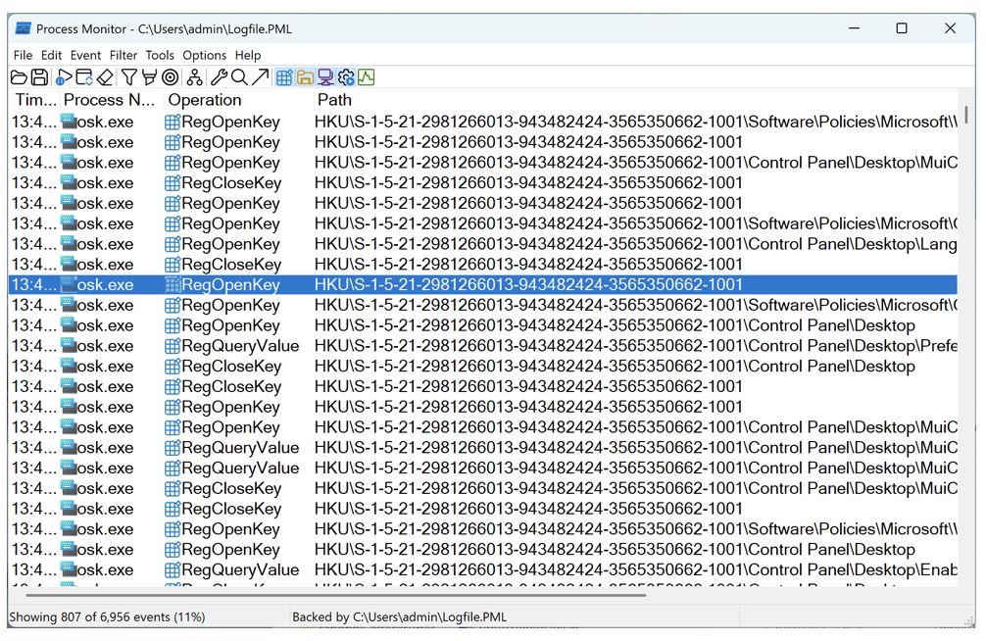The image size is (986, 641).
Task: Click the Open log file icon
Action: [19, 77]
